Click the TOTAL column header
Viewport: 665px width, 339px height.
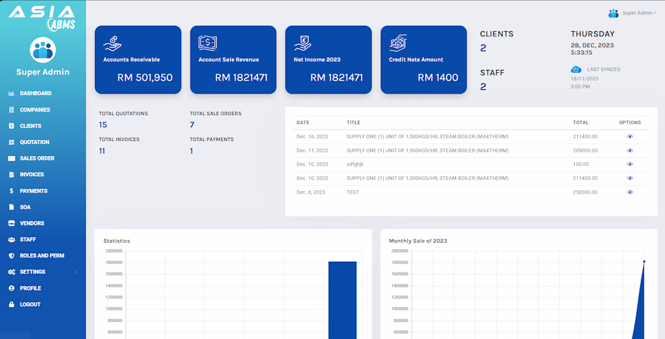[x=580, y=122]
